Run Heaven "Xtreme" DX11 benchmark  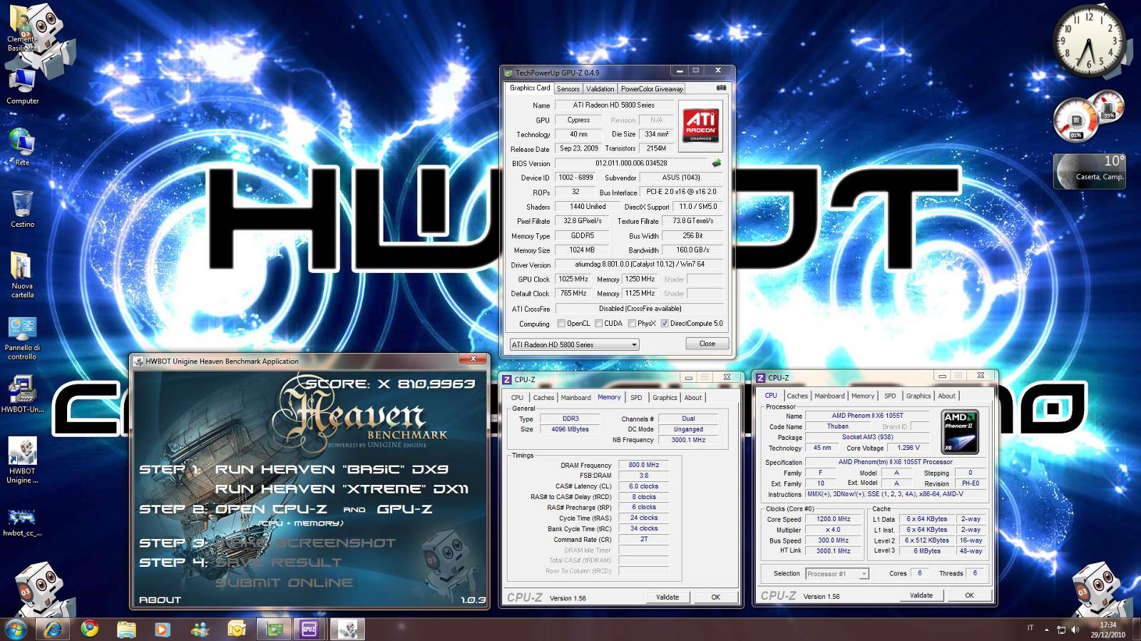point(342,489)
